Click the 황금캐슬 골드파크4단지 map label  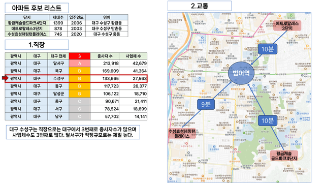tap(284, 156)
